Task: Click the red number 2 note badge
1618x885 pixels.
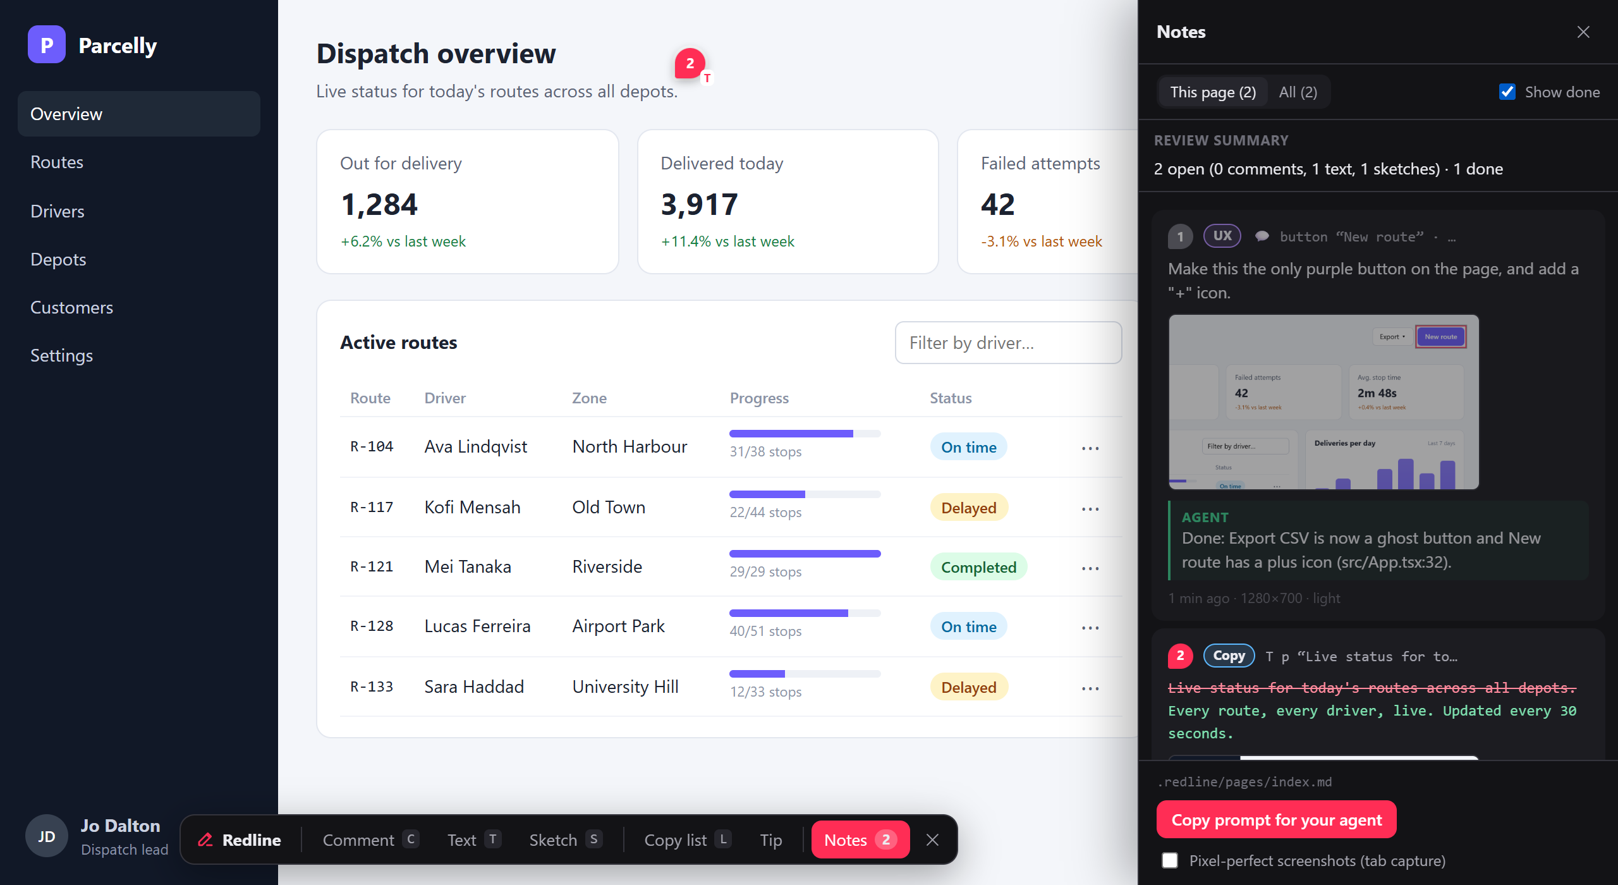Action: pyautogui.click(x=1180, y=656)
